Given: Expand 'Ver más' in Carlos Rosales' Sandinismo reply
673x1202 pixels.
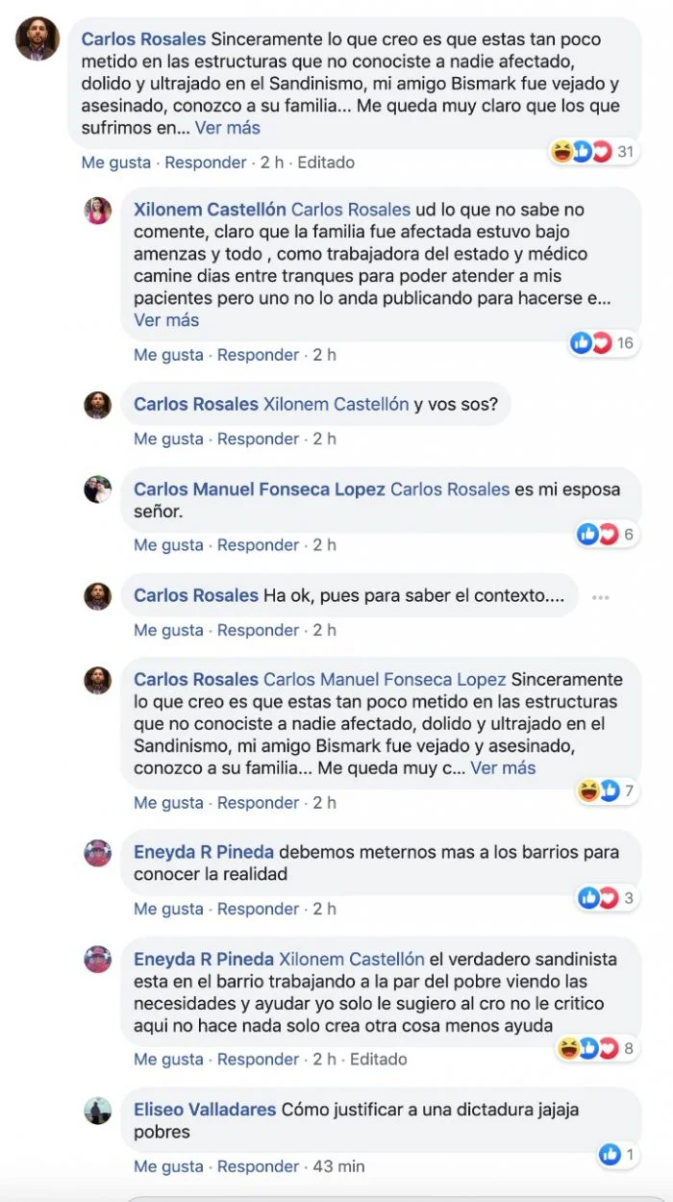Looking at the screenshot, I should coord(504,767).
